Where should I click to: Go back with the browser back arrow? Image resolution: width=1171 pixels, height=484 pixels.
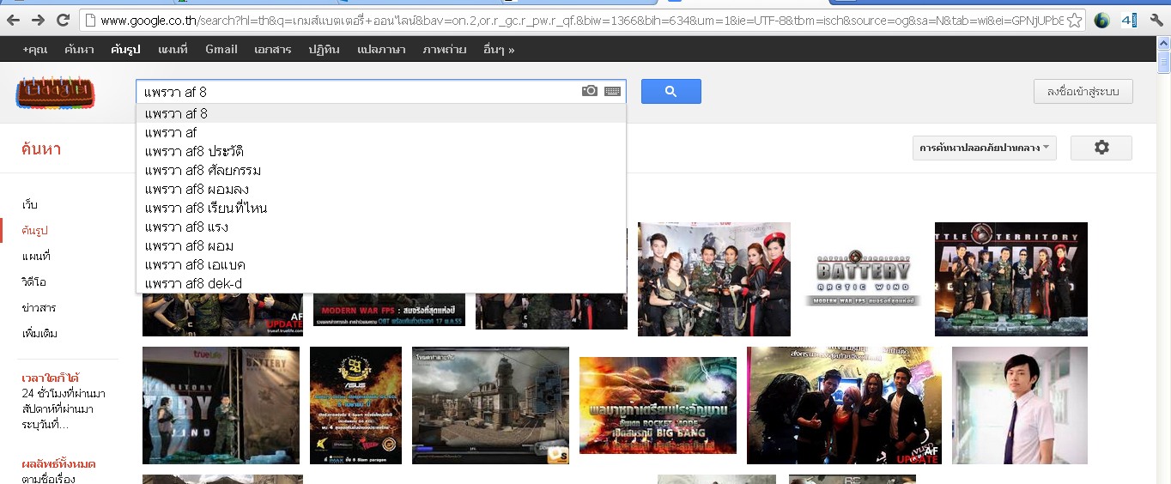pos(14,20)
